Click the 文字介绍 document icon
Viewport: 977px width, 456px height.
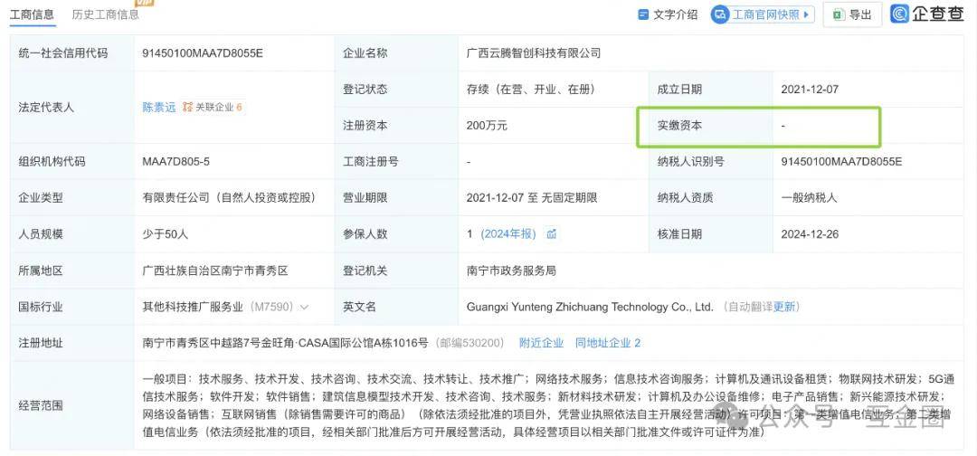tap(643, 14)
